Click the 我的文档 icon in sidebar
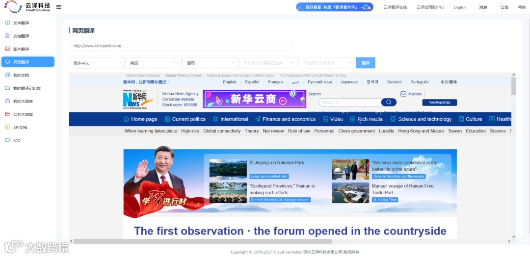Viewport: 530px width, 257px height. [x=7, y=75]
